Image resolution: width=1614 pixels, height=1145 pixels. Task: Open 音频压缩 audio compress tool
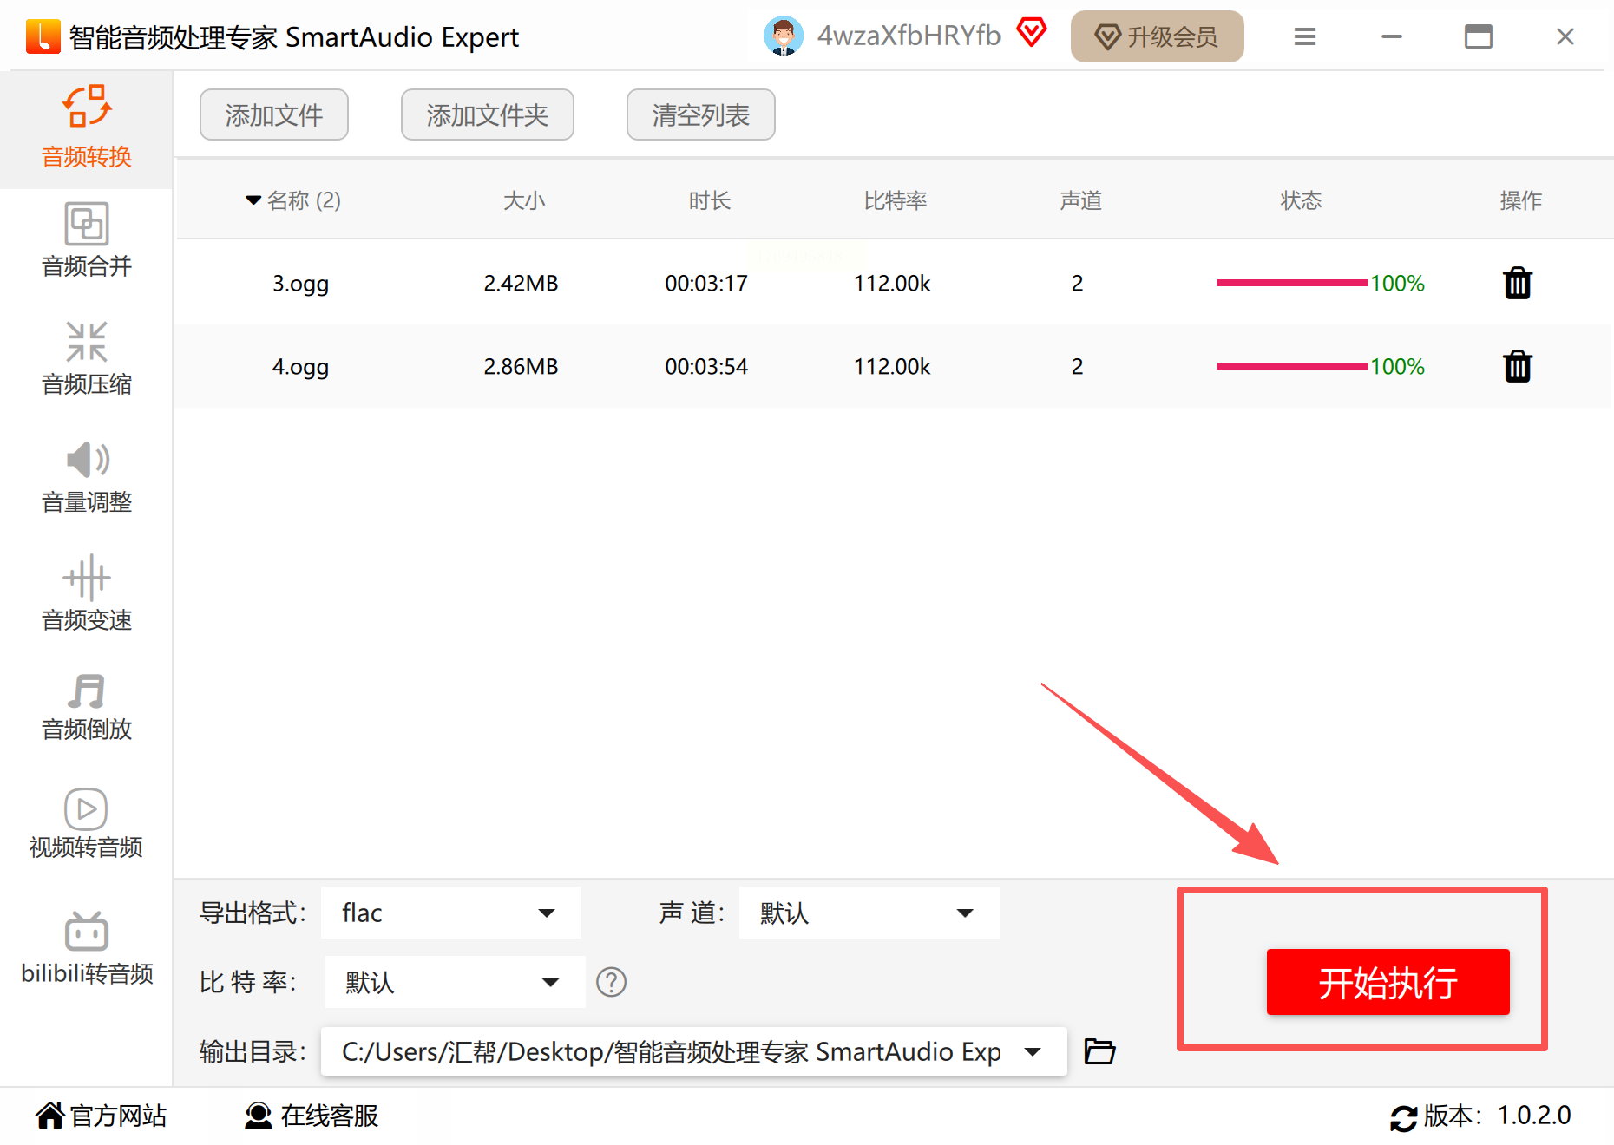(x=87, y=359)
